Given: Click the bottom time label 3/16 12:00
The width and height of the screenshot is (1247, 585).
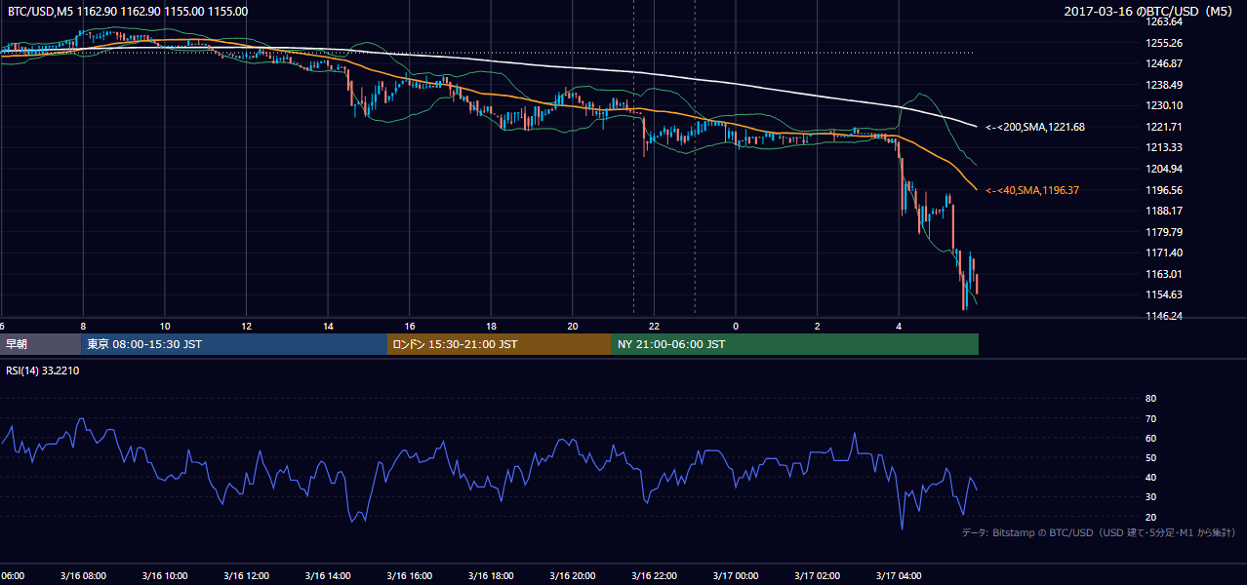Looking at the screenshot, I should (246, 575).
